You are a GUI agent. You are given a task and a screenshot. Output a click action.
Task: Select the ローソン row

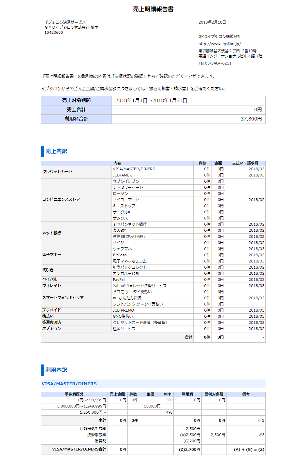[x=168, y=194]
